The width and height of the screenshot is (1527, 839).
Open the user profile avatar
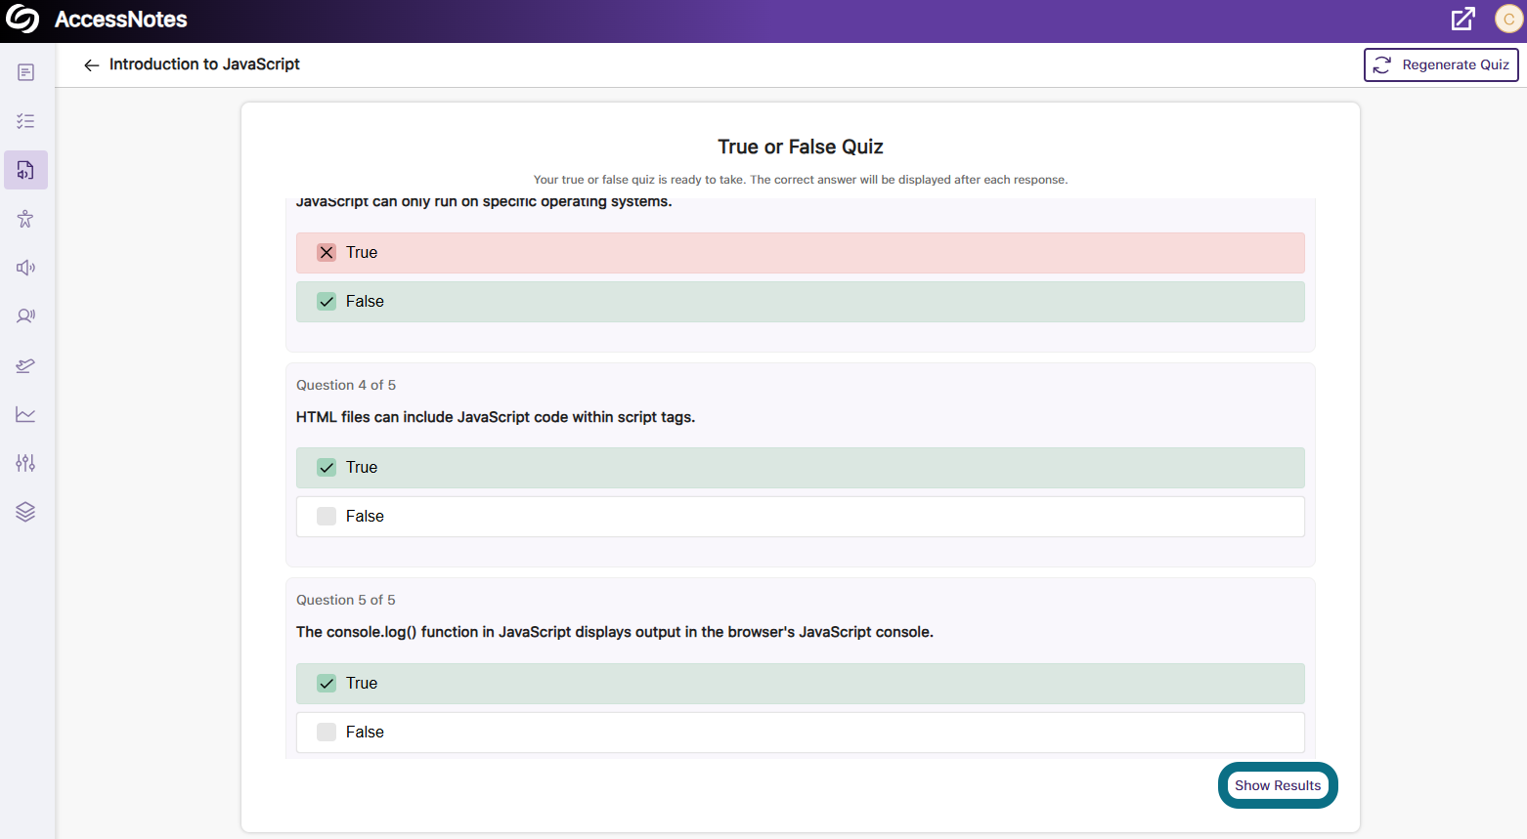point(1508,19)
